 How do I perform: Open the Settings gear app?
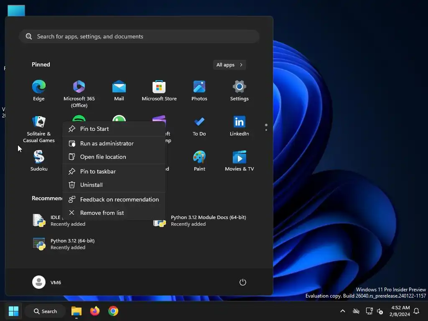239,91
